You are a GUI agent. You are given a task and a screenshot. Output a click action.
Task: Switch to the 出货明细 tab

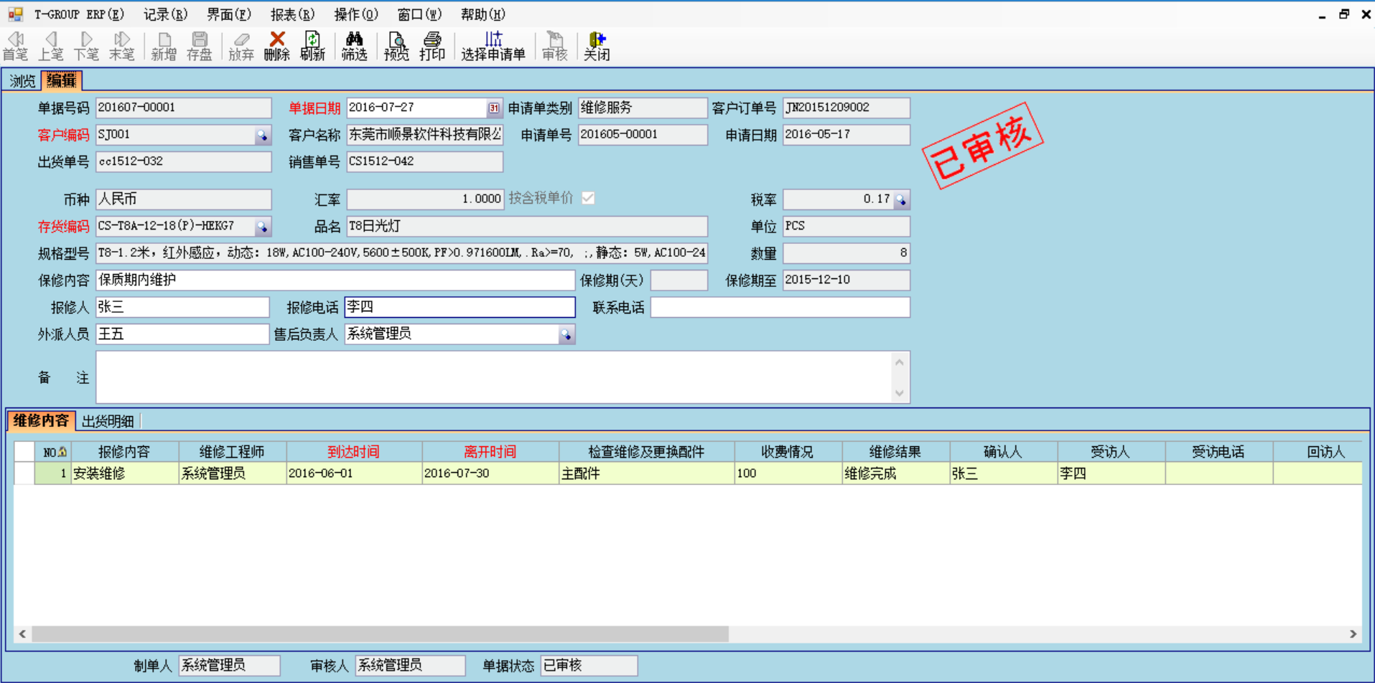click(108, 421)
